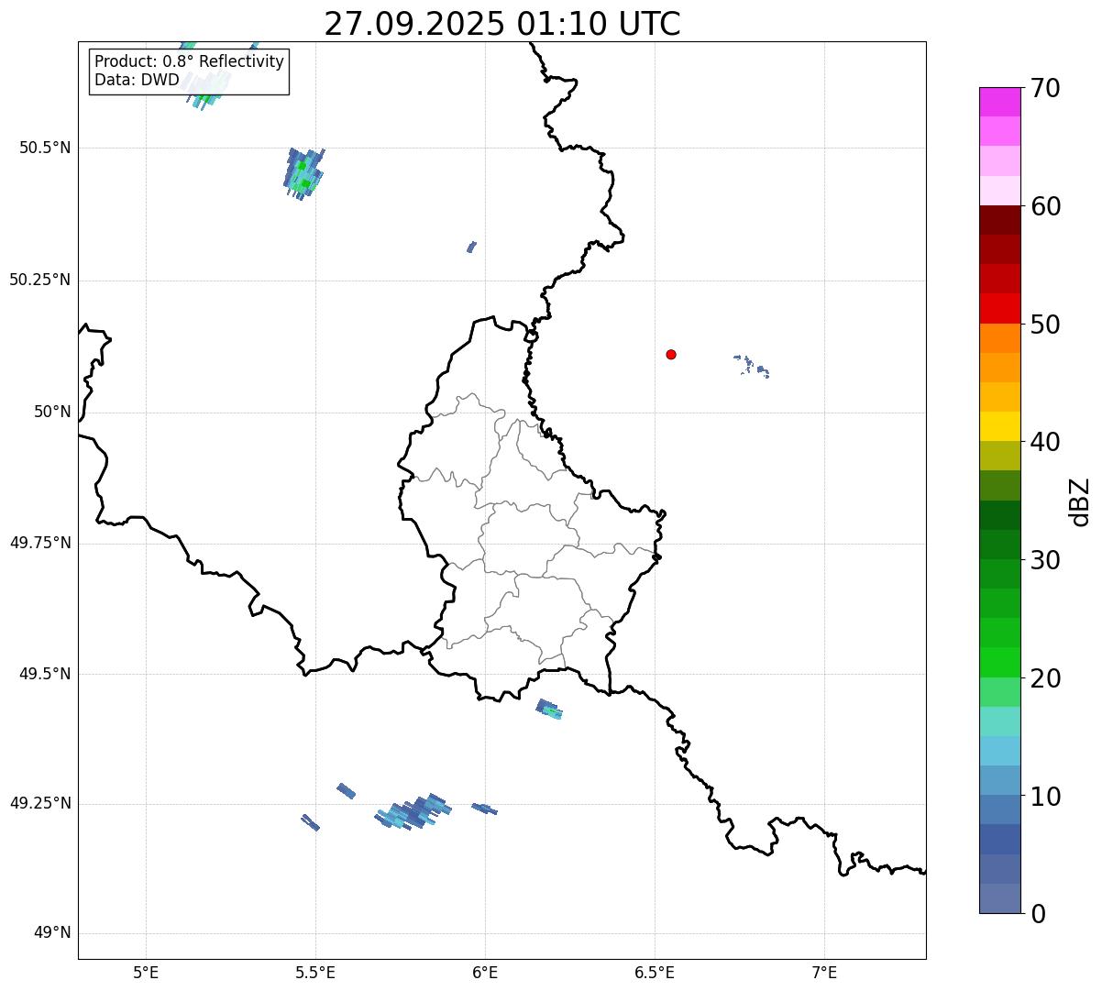Click the 0 colorbar tick value
Image resolution: width=1102 pixels, height=991 pixels.
click(1038, 914)
